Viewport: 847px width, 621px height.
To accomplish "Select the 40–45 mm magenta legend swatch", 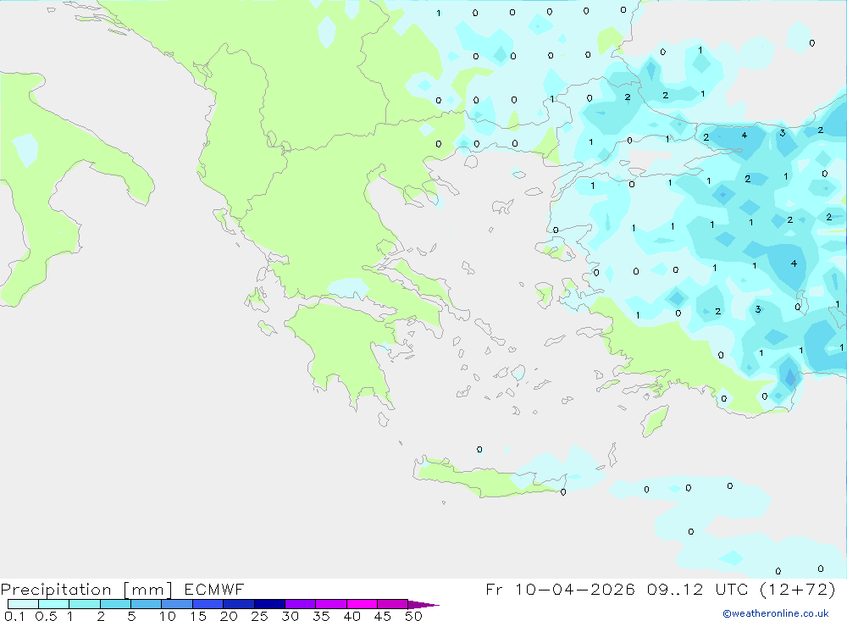I will [362, 604].
